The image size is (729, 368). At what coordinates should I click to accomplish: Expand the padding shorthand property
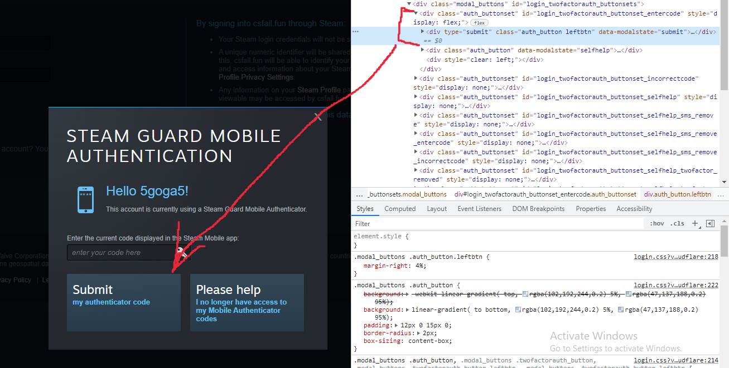[x=397, y=325]
